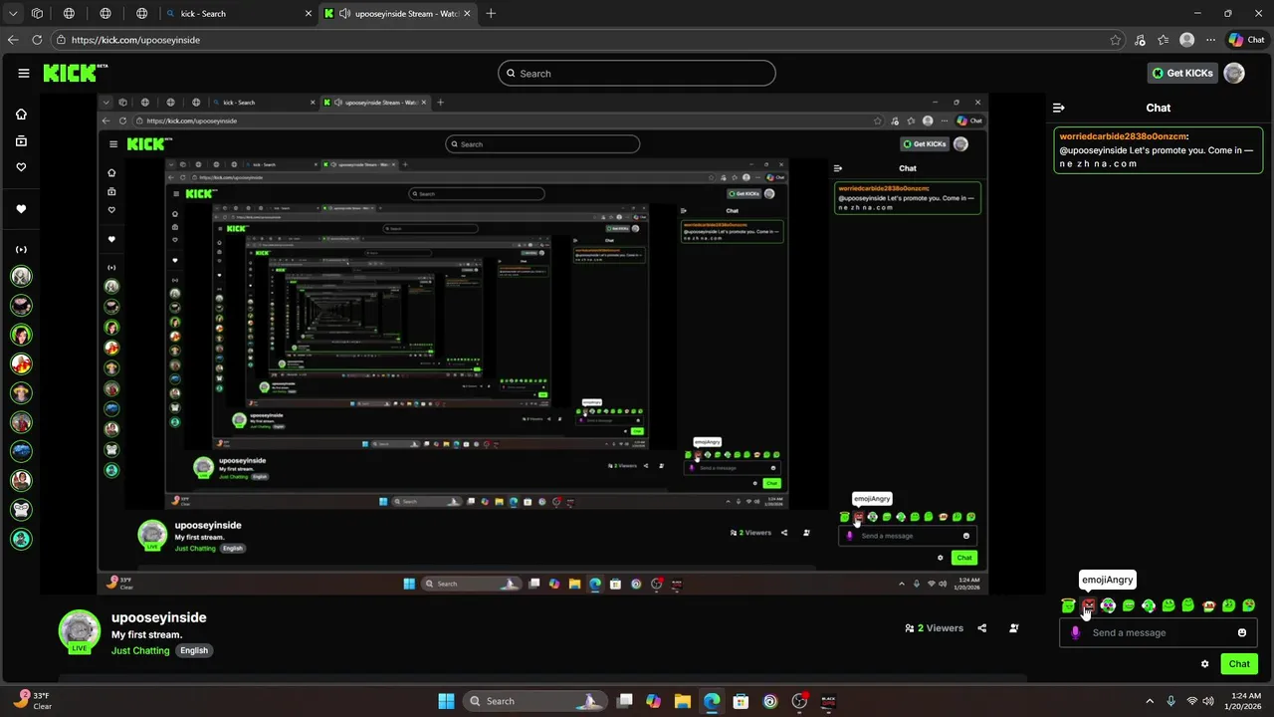The image size is (1274, 717).
Task: Select the crying green emote at row end
Action: (1249, 605)
